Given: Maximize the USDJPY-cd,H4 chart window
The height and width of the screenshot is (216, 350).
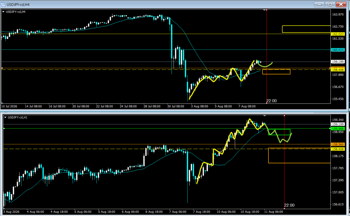Looking at the screenshot, I should click(x=330, y=4).
